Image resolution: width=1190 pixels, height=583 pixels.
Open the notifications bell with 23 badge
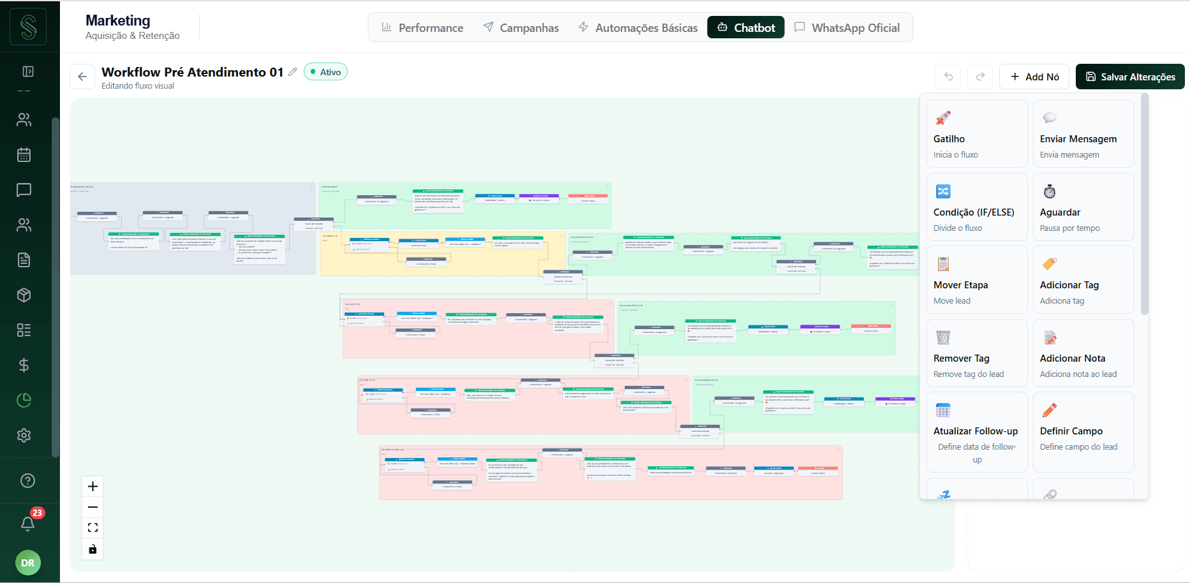click(28, 522)
